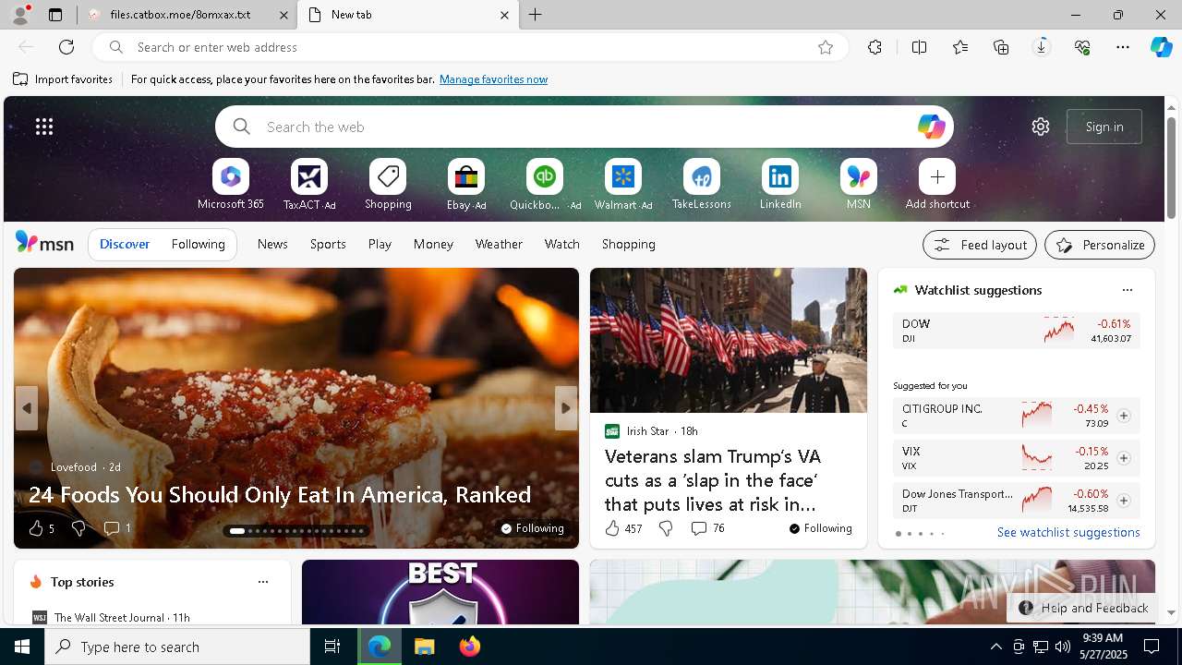This screenshot has width=1182, height=665.
Task: Open Browser essentials heart icon
Action: tap(1082, 47)
